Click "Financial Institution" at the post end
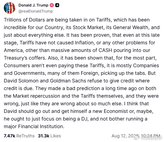Image resolution: width=164 pixels, height=142 pixels. coord(41,126)
